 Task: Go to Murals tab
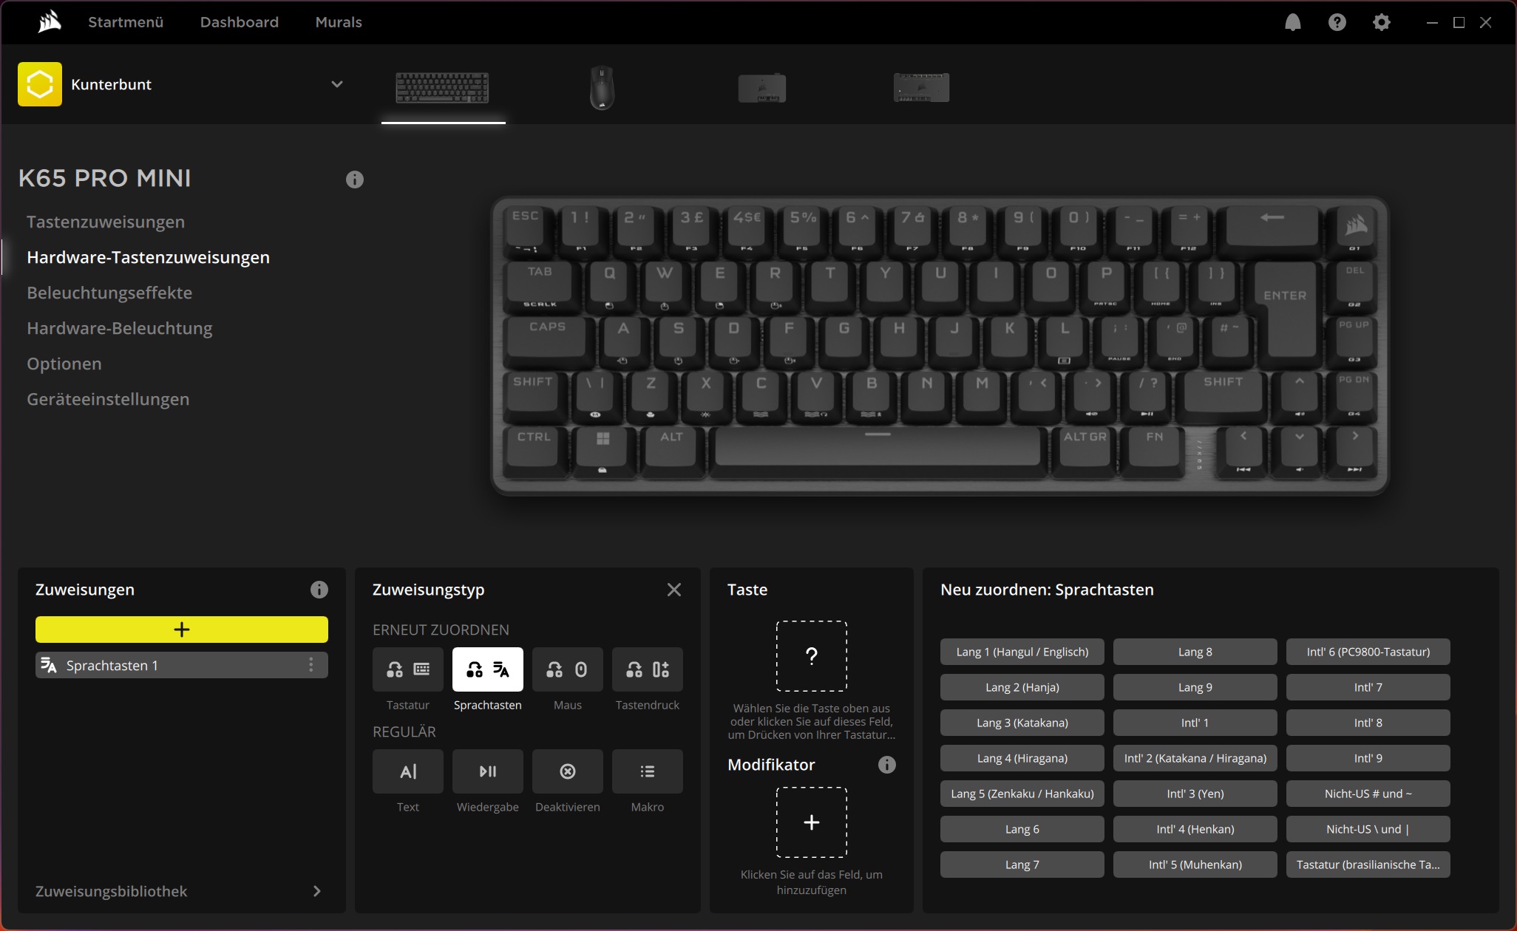(x=339, y=22)
